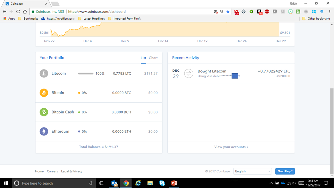The image size is (334, 188).
Task: Click the Careers footer link
Action: point(52,171)
